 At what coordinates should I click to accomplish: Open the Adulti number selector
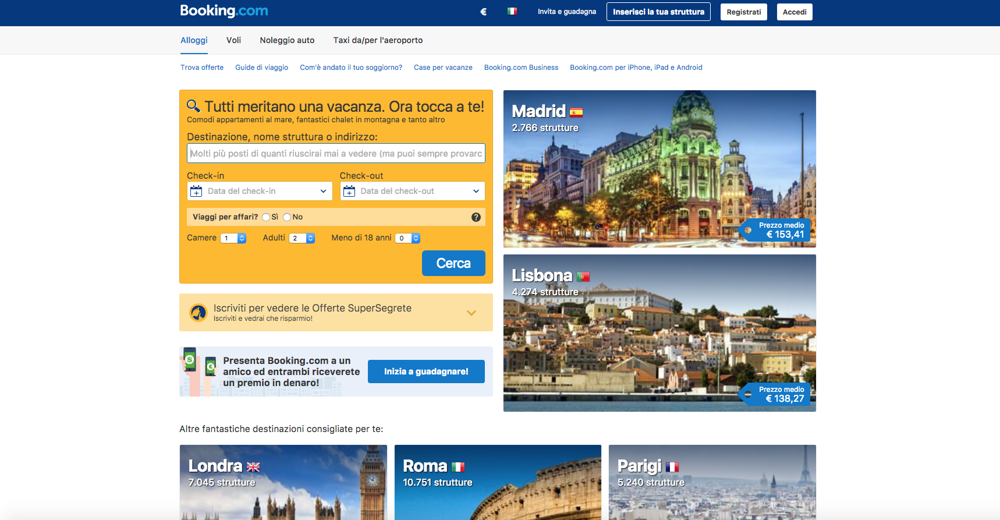tap(302, 238)
